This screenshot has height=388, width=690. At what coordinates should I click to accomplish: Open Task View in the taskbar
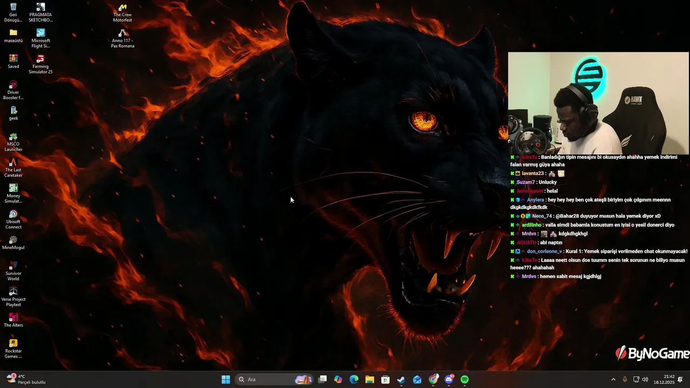click(x=322, y=379)
